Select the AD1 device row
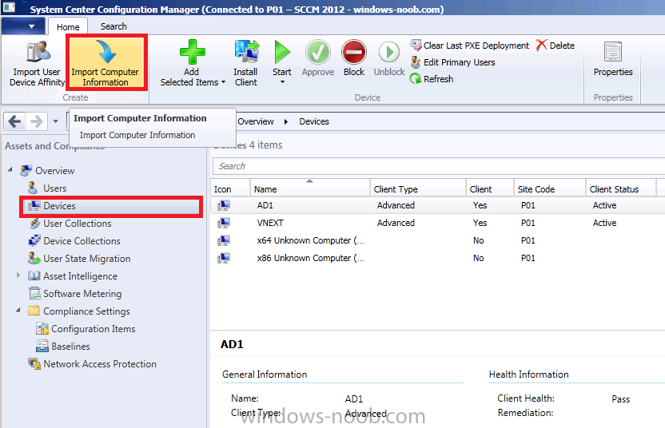The height and width of the screenshot is (428, 665). [438, 205]
